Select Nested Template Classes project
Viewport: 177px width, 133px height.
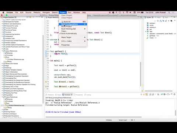(x=13, y=70)
